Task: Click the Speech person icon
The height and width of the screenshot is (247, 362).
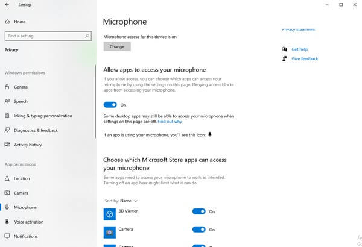Action: [7, 101]
